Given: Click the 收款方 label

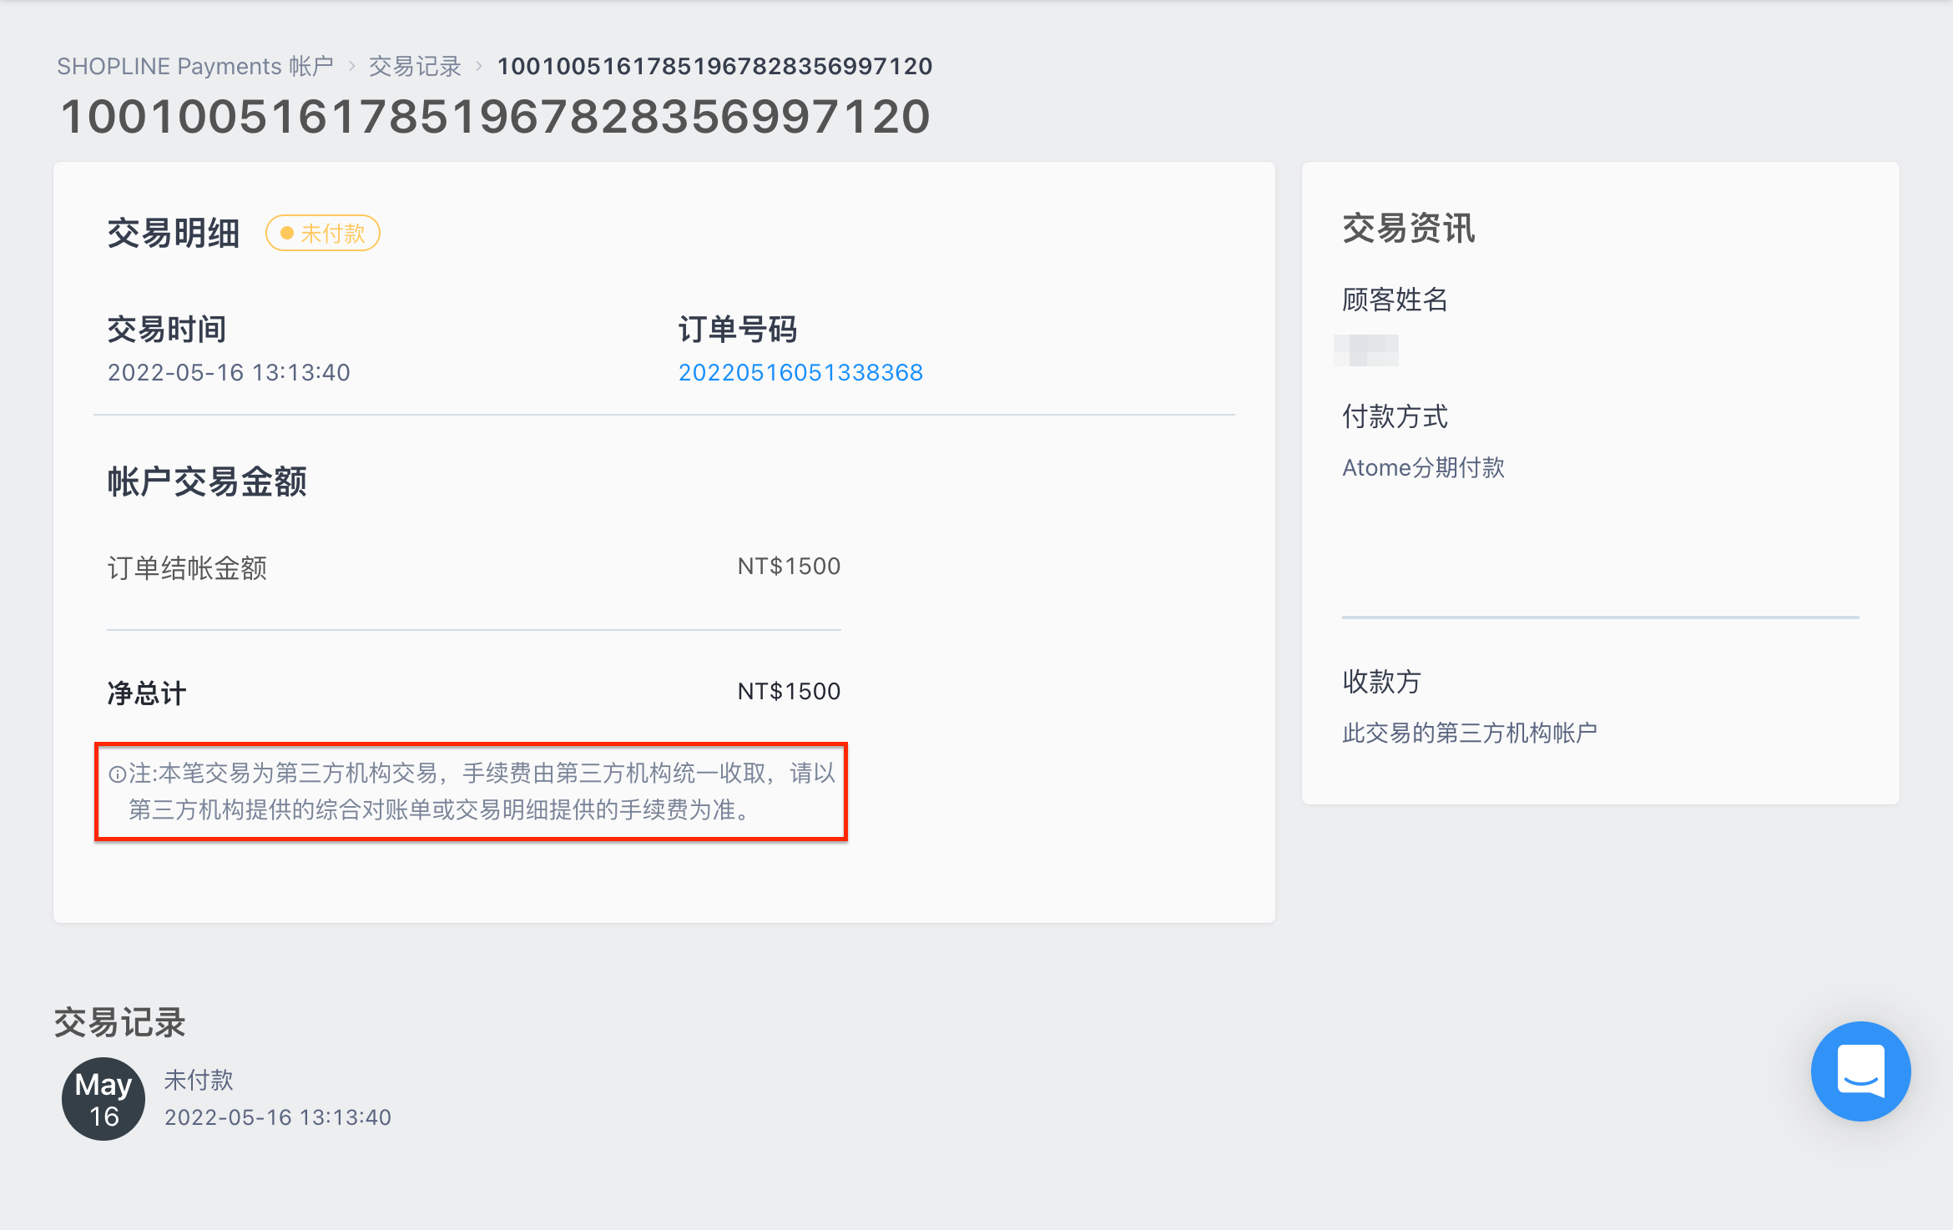Looking at the screenshot, I should 1381,681.
